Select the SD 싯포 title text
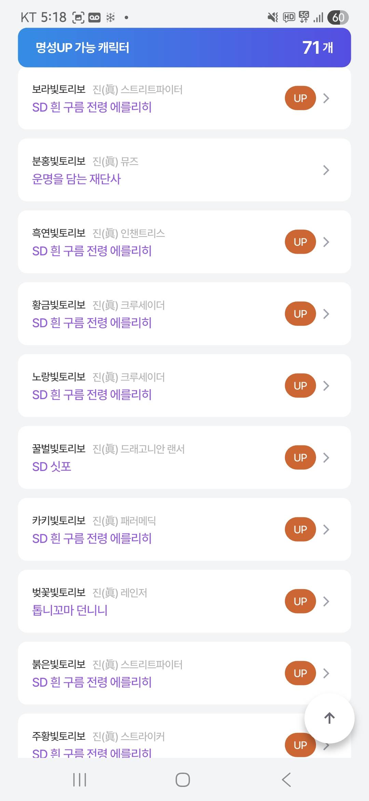Screen dimensions: 369x801 tap(52, 467)
